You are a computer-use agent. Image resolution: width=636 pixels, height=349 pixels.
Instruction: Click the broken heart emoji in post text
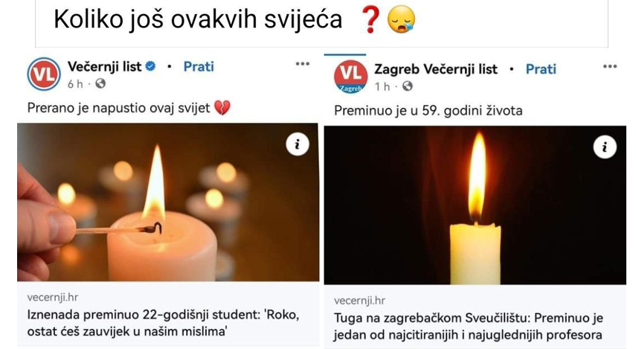(x=222, y=108)
